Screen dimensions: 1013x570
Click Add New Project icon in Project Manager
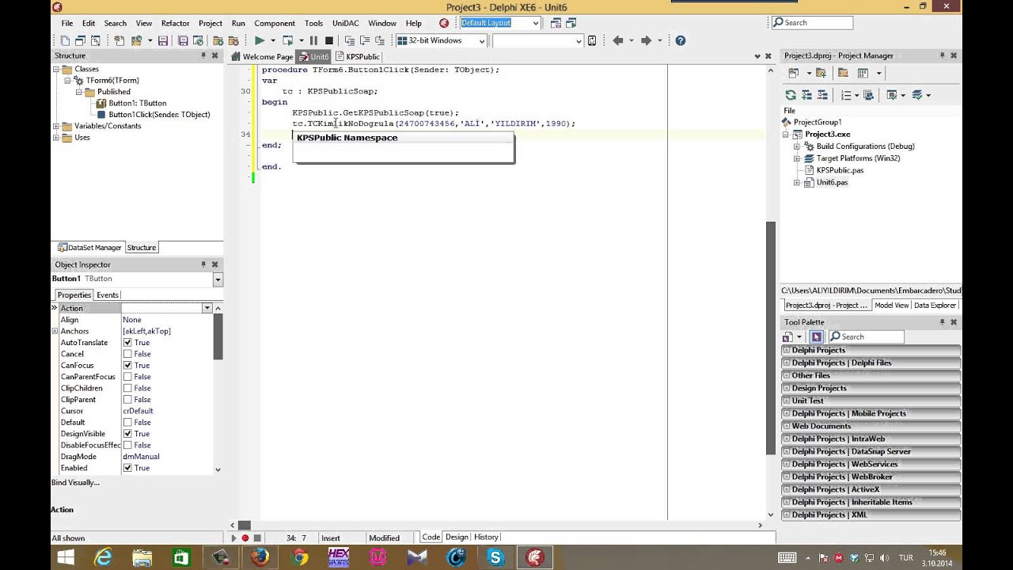(793, 73)
